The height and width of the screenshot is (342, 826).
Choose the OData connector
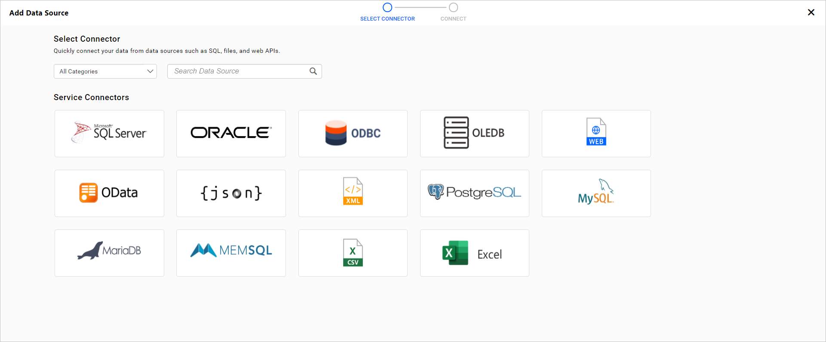point(109,193)
